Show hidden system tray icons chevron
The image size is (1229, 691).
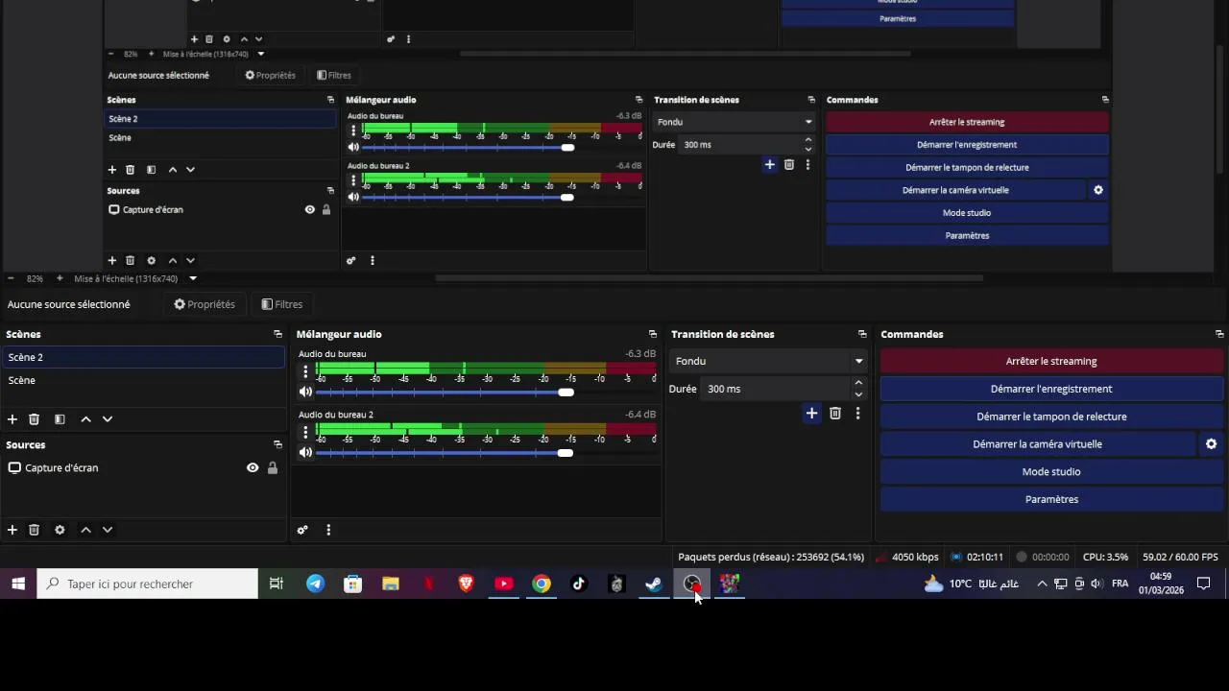(x=1042, y=584)
